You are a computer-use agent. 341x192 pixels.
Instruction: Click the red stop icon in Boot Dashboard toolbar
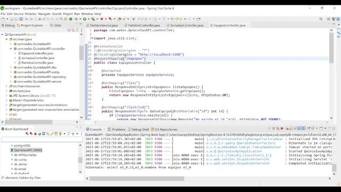[x=35, y=134]
